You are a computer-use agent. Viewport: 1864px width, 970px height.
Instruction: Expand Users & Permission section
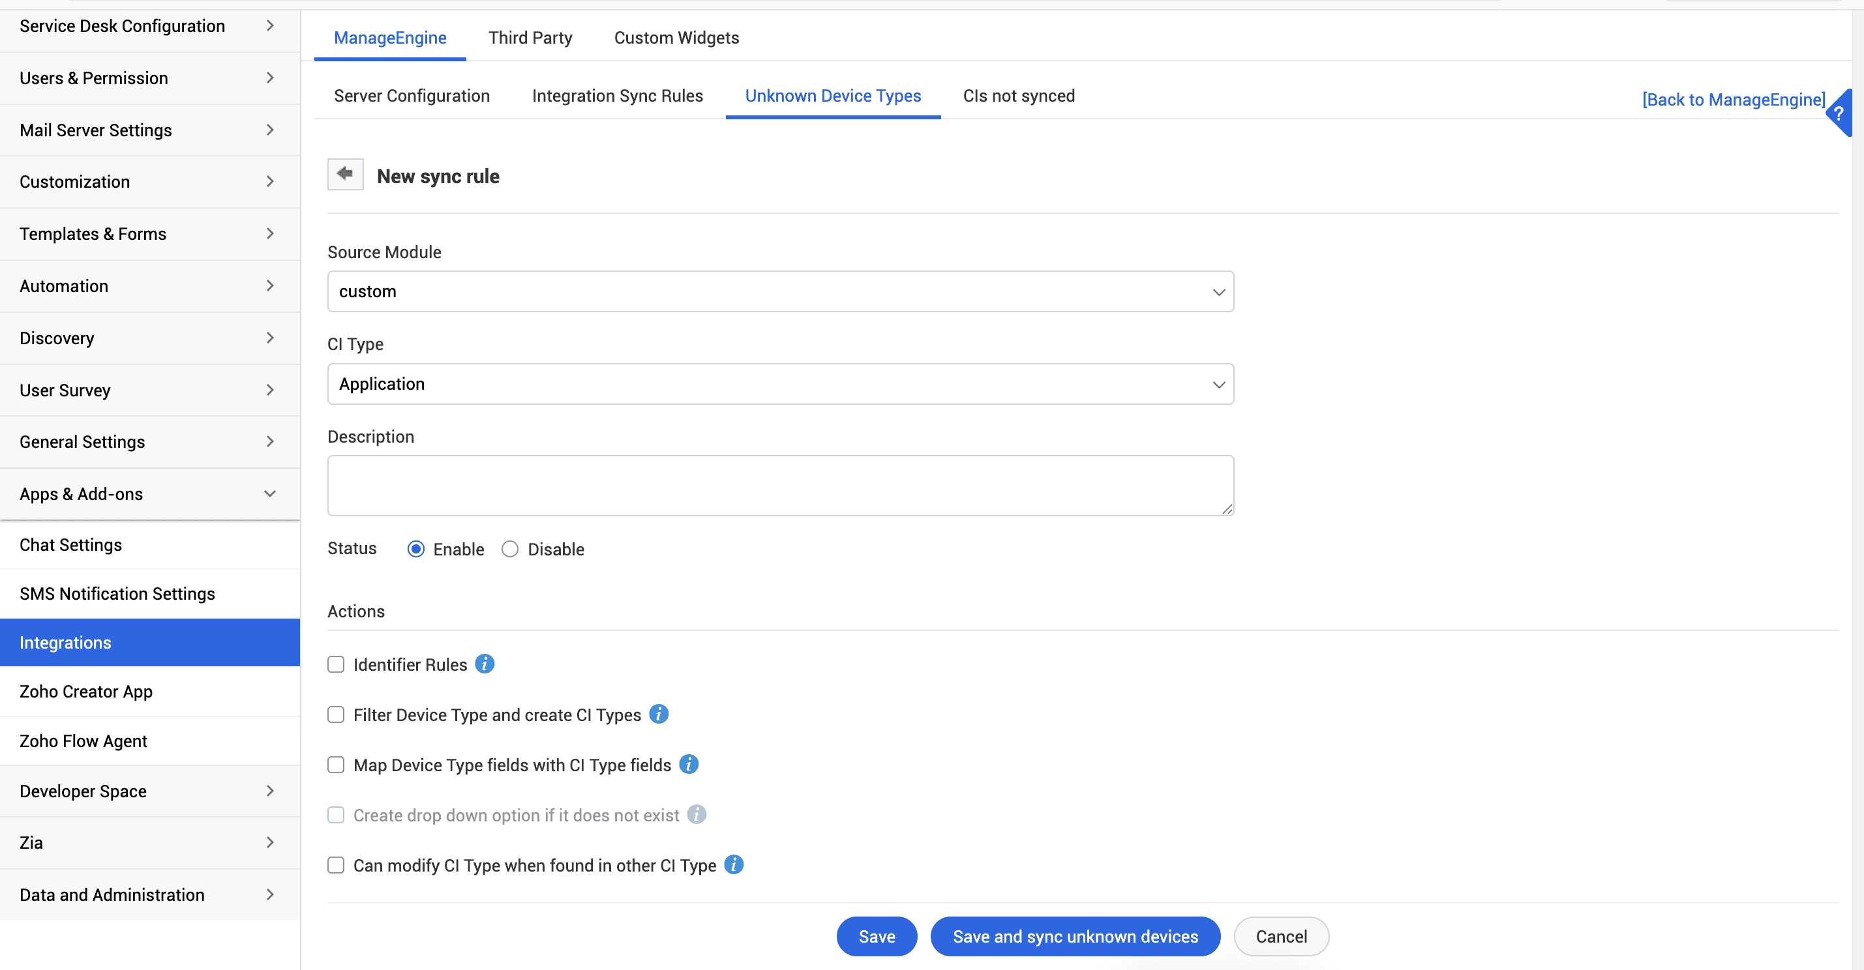150,78
